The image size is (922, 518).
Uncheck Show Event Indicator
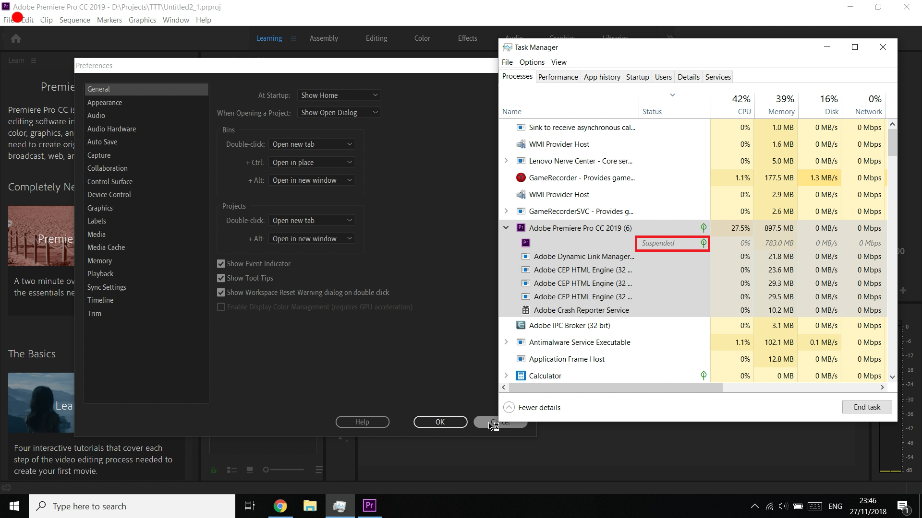221,264
